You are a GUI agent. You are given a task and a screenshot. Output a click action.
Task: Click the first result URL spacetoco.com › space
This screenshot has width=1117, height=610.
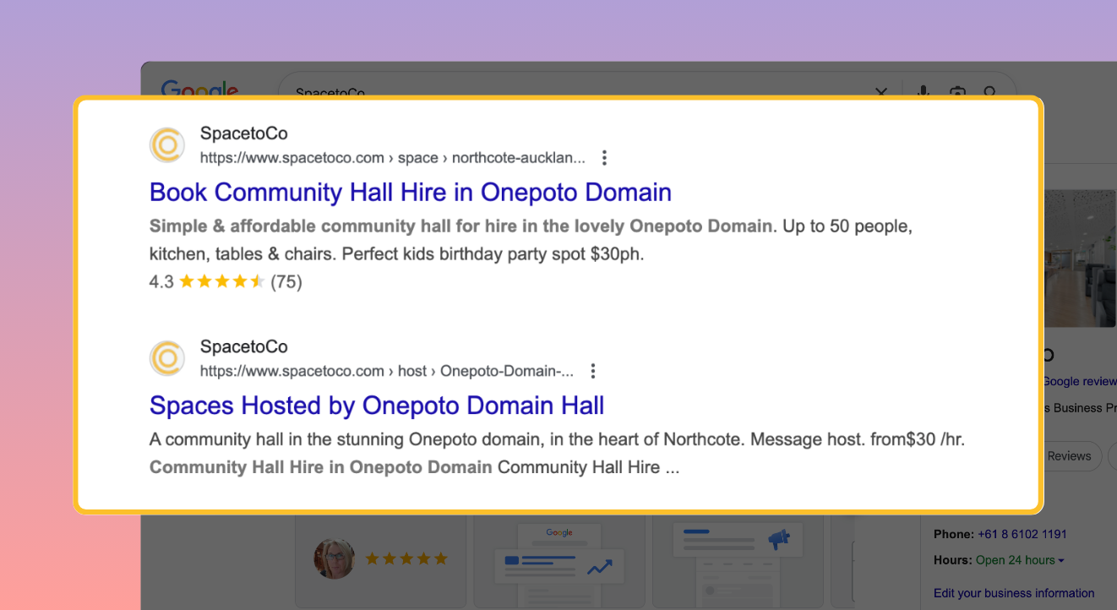tap(392, 158)
